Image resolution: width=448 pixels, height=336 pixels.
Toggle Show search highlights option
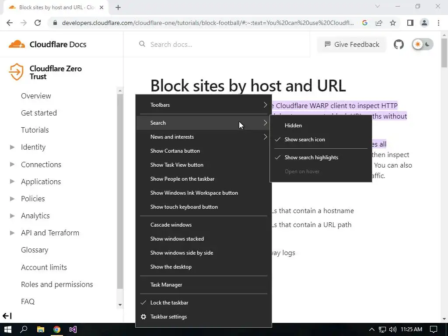pyautogui.click(x=321, y=157)
